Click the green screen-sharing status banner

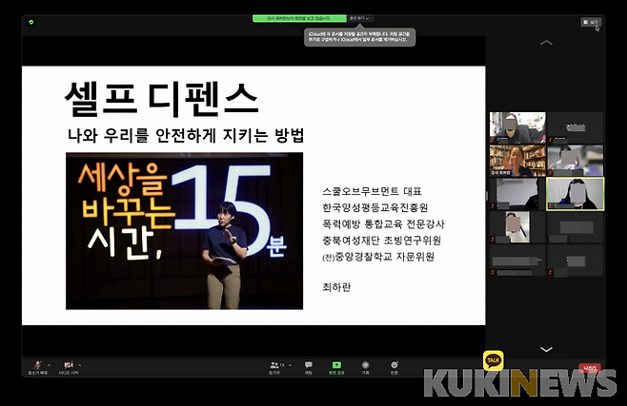pyautogui.click(x=299, y=18)
